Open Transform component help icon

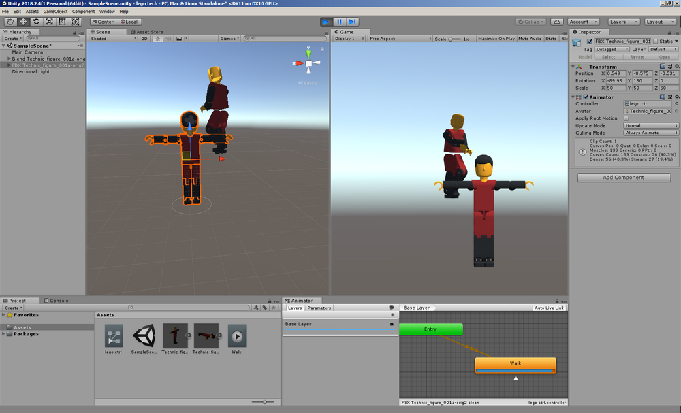663,67
